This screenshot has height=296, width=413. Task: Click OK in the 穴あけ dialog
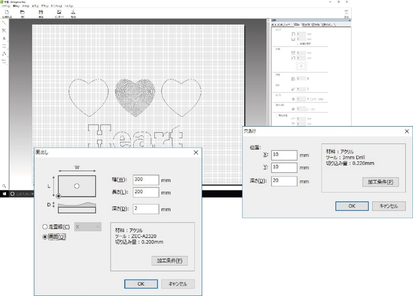click(x=352, y=206)
